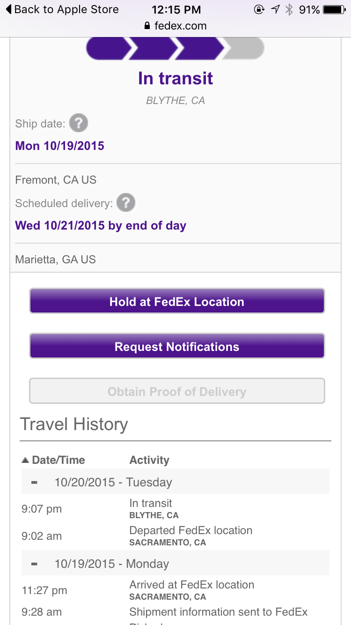Tap Obtain Proof of Delivery button
351x625 pixels.
[x=177, y=392]
